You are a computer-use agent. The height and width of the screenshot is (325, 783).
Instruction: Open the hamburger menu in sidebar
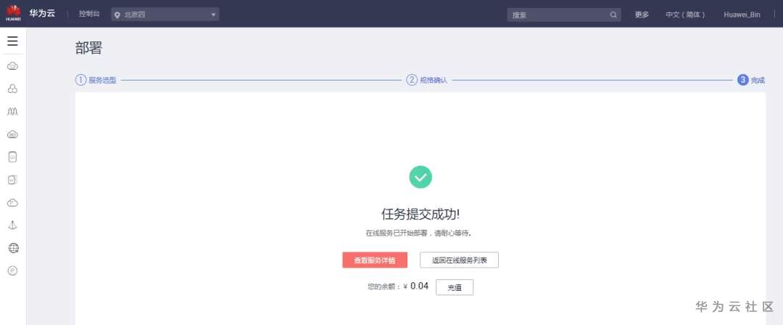(12, 41)
